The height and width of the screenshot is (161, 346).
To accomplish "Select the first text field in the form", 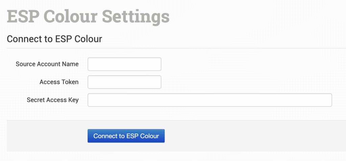I will 124,64.
